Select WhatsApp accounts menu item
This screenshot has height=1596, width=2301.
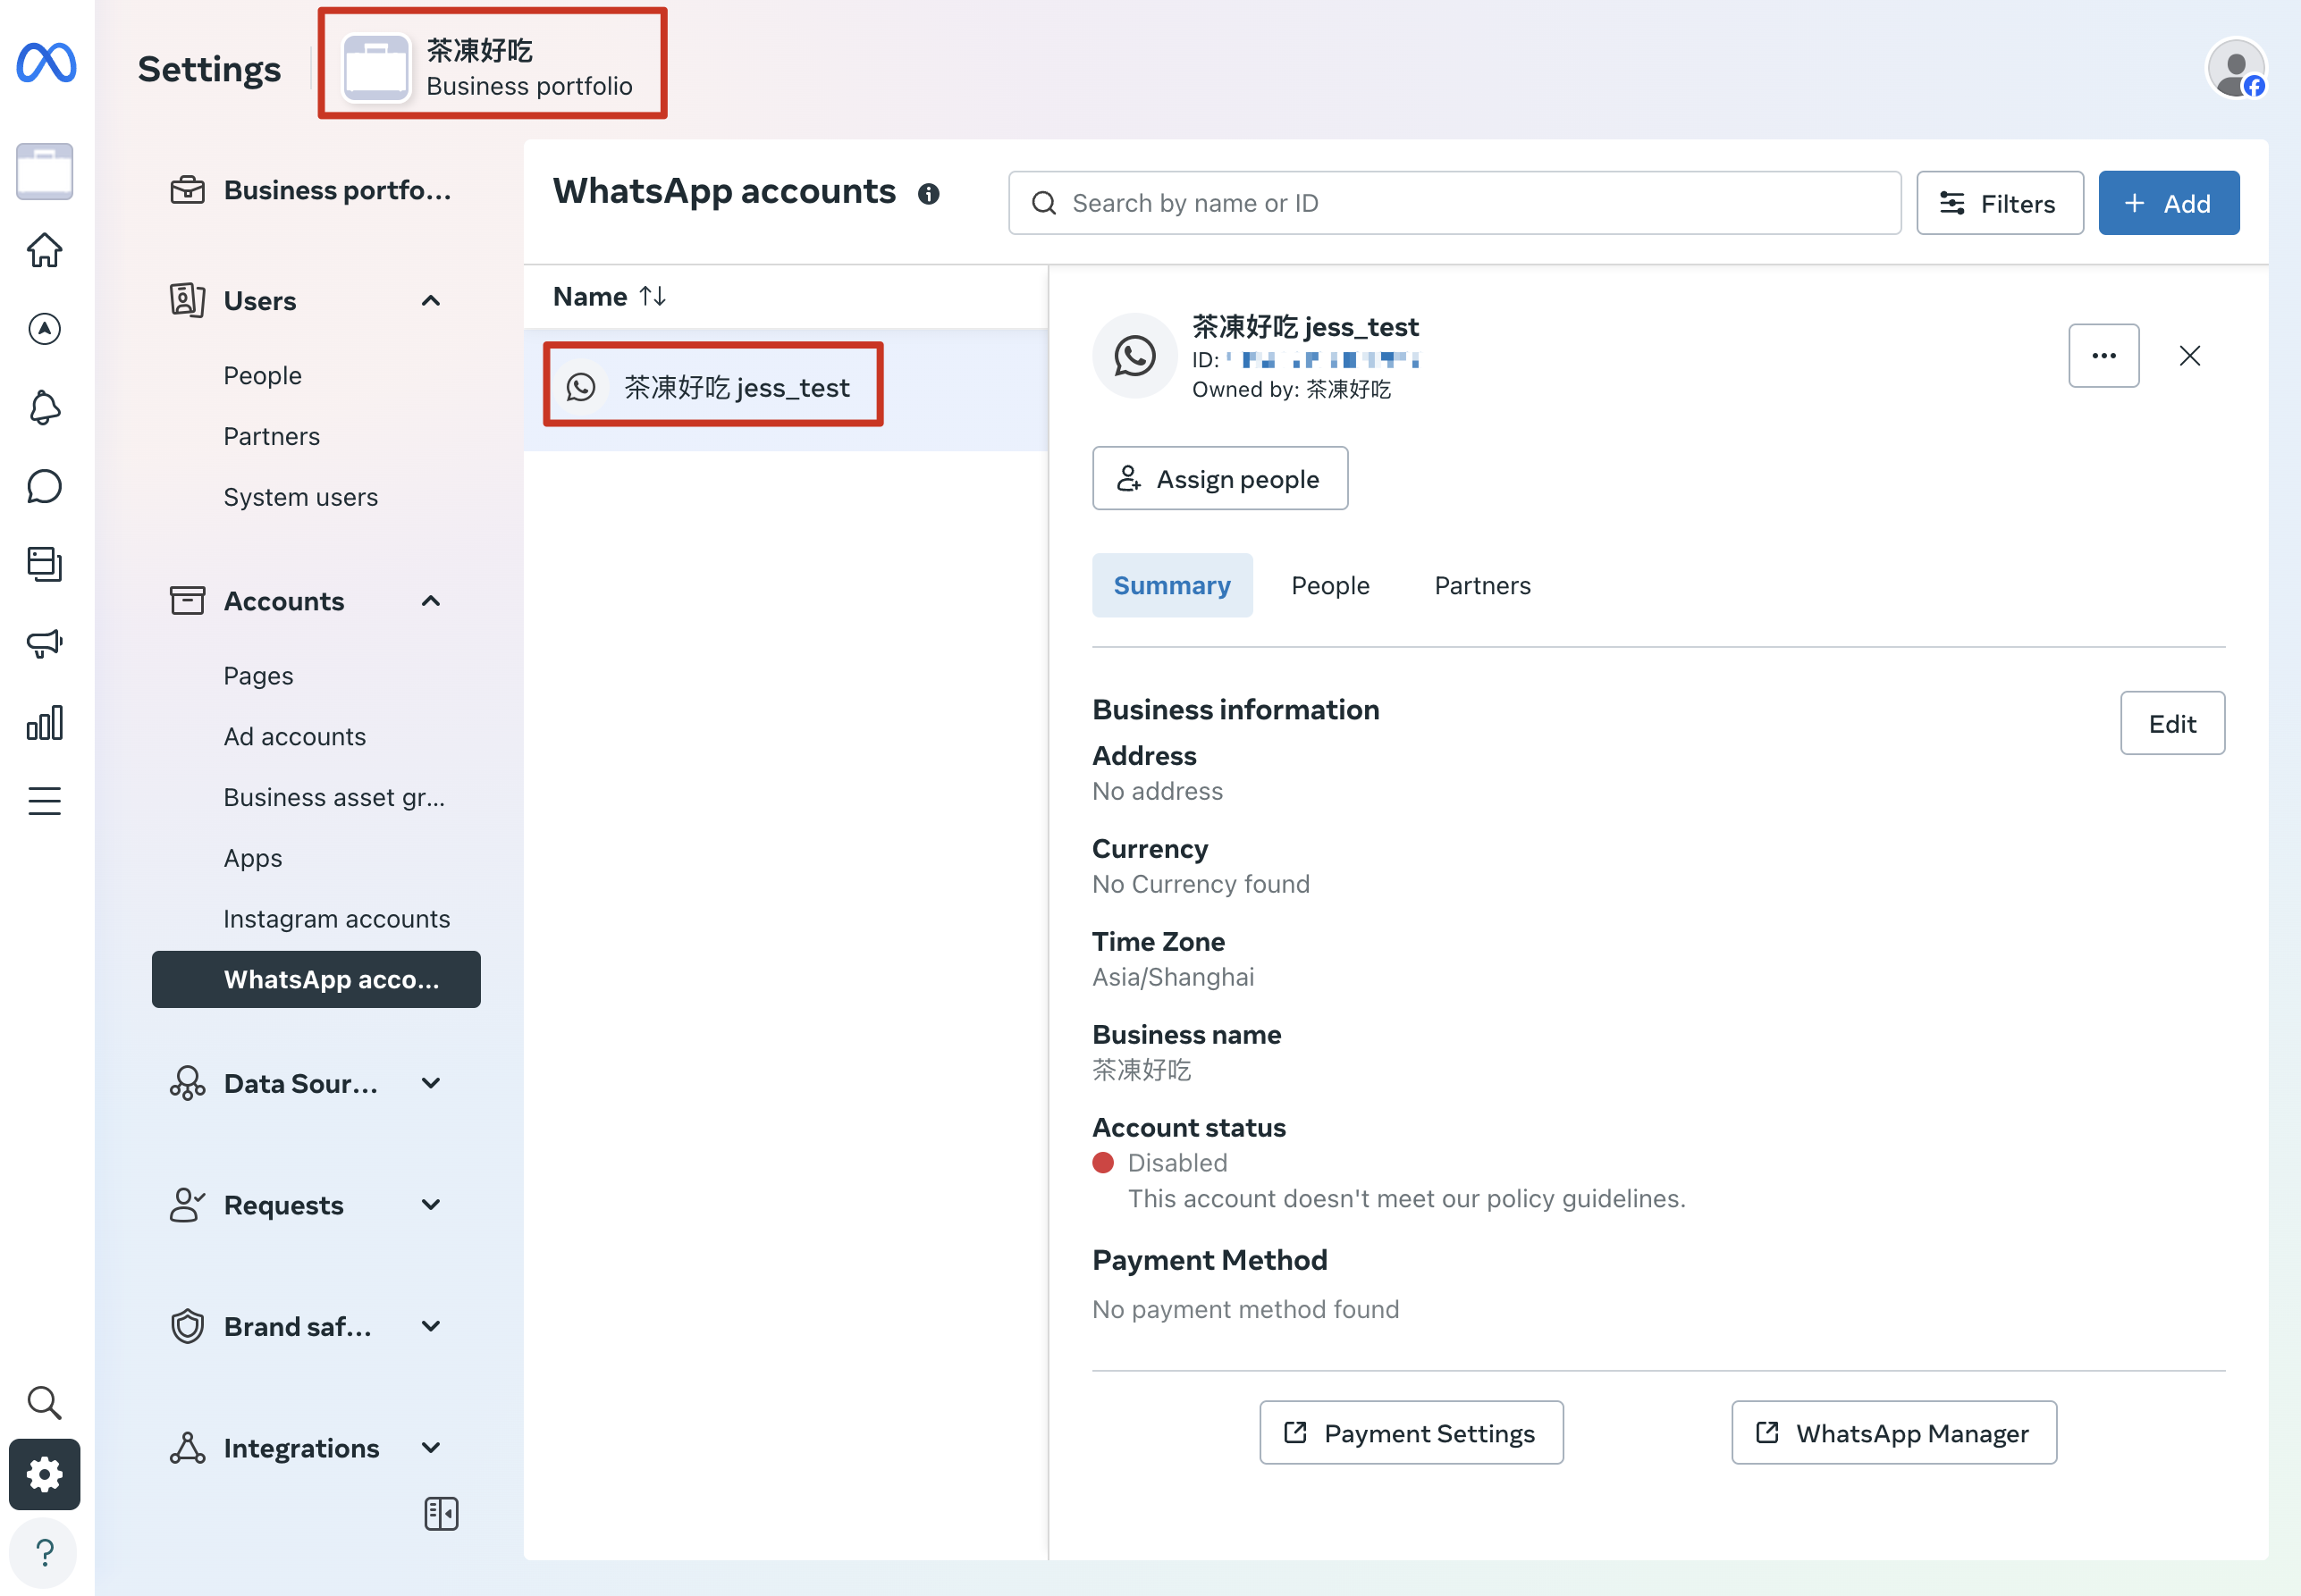pyautogui.click(x=316, y=979)
